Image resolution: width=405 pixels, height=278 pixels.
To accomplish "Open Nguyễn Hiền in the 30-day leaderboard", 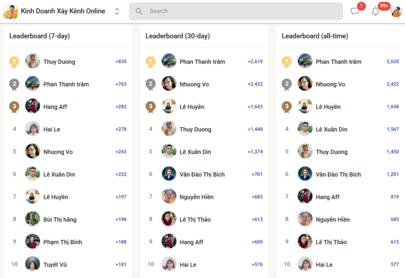I will (x=196, y=197).
